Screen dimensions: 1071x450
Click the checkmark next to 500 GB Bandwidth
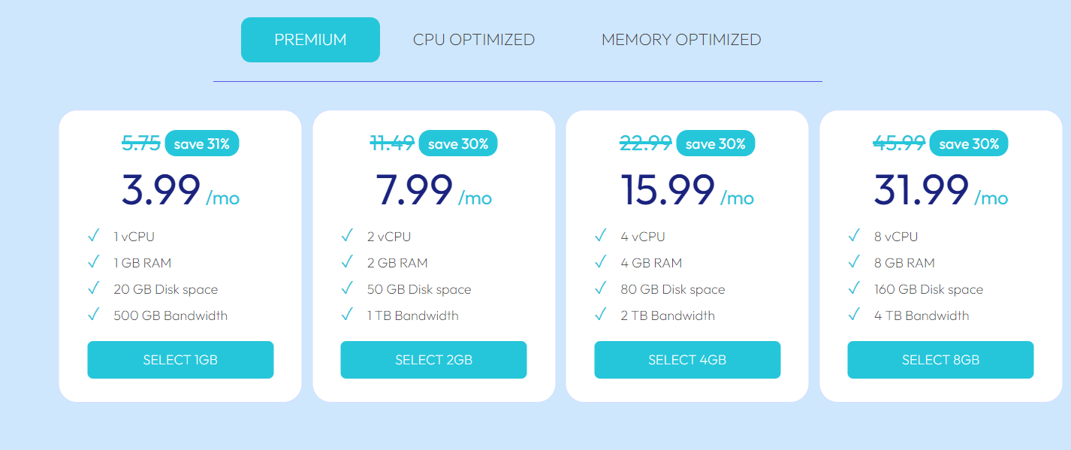tap(94, 315)
